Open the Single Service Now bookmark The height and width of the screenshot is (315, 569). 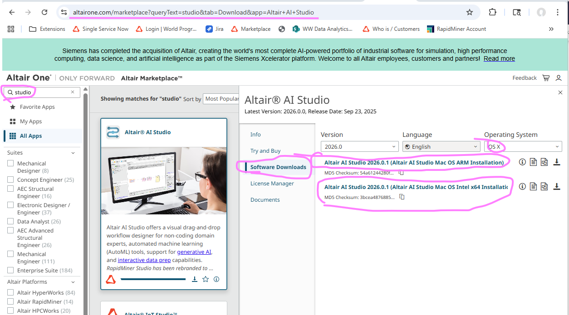[x=100, y=29]
